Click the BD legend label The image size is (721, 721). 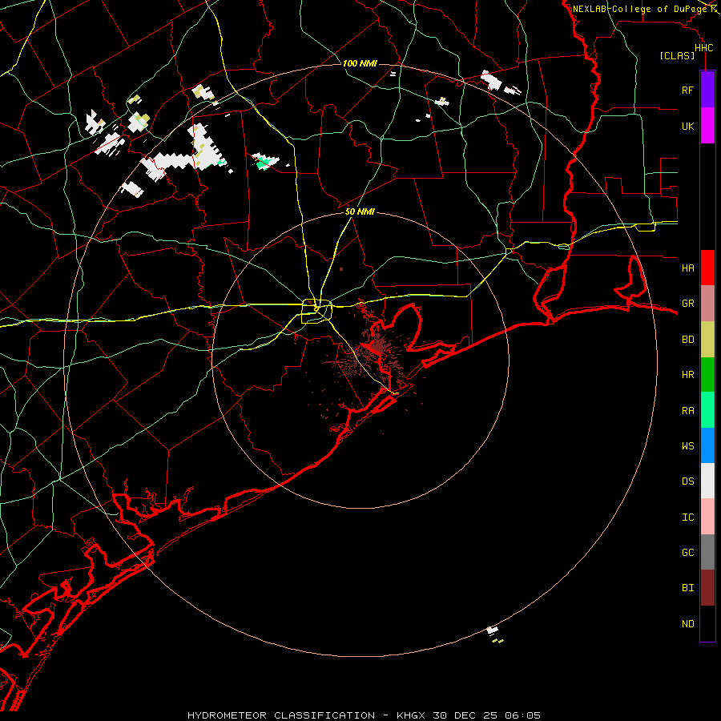(687, 339)
